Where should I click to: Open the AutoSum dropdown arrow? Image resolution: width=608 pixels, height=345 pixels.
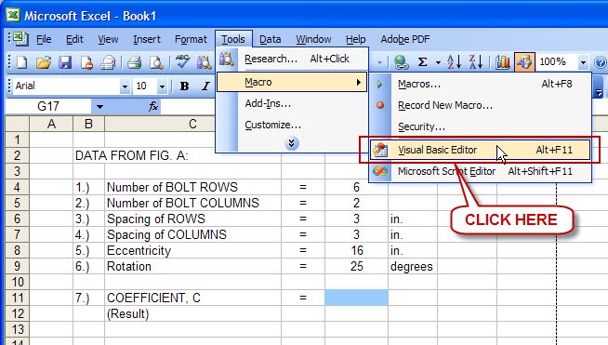438,62
